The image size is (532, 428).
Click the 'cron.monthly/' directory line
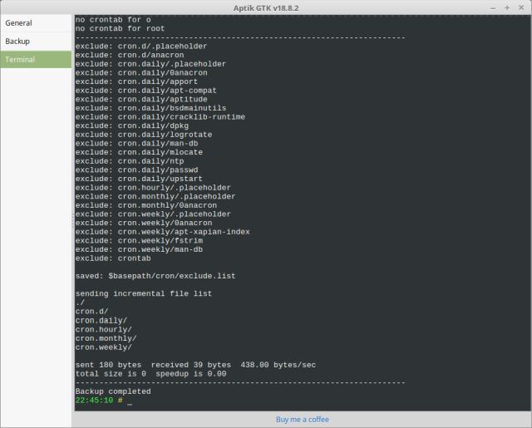pos(106,338)
